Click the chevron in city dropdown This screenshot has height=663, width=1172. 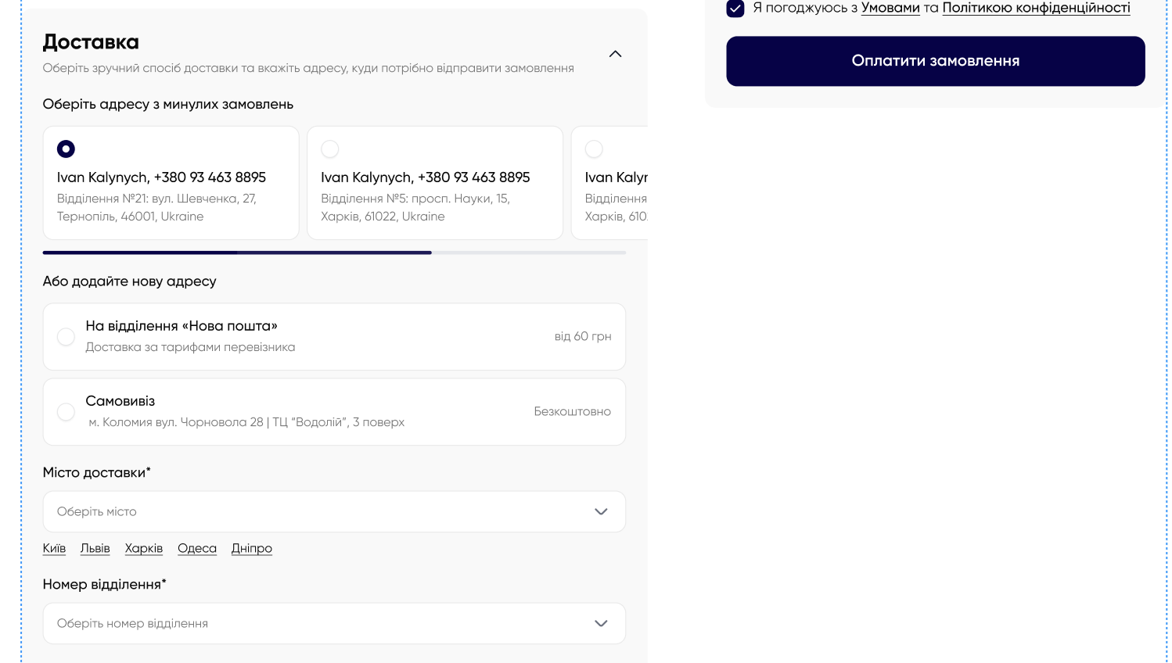601,511
